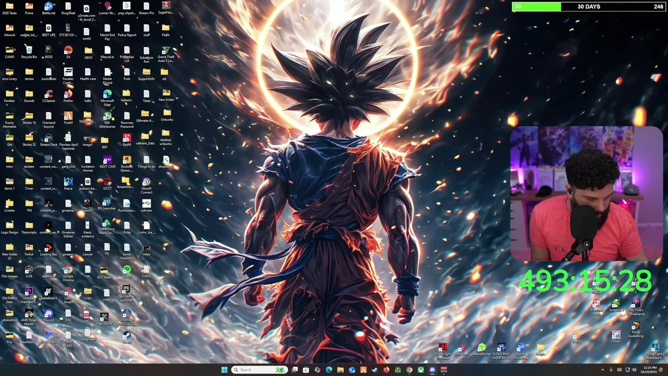Click the microphone tray icon
The image size is (668, 376).
pyautogui.click(x=611, y=370)
